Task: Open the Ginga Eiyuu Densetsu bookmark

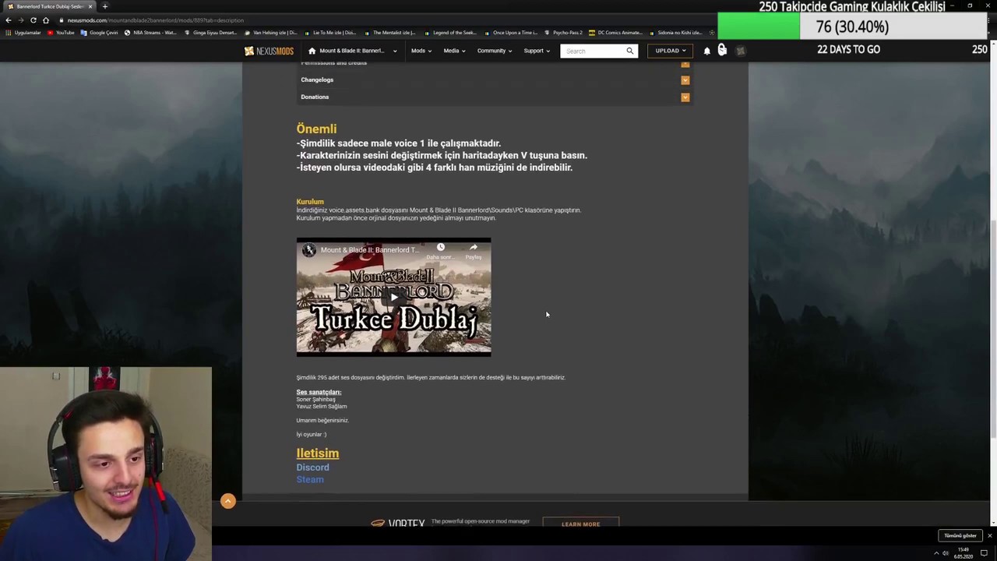Action: pyautogui.click(x=210, y=33)
